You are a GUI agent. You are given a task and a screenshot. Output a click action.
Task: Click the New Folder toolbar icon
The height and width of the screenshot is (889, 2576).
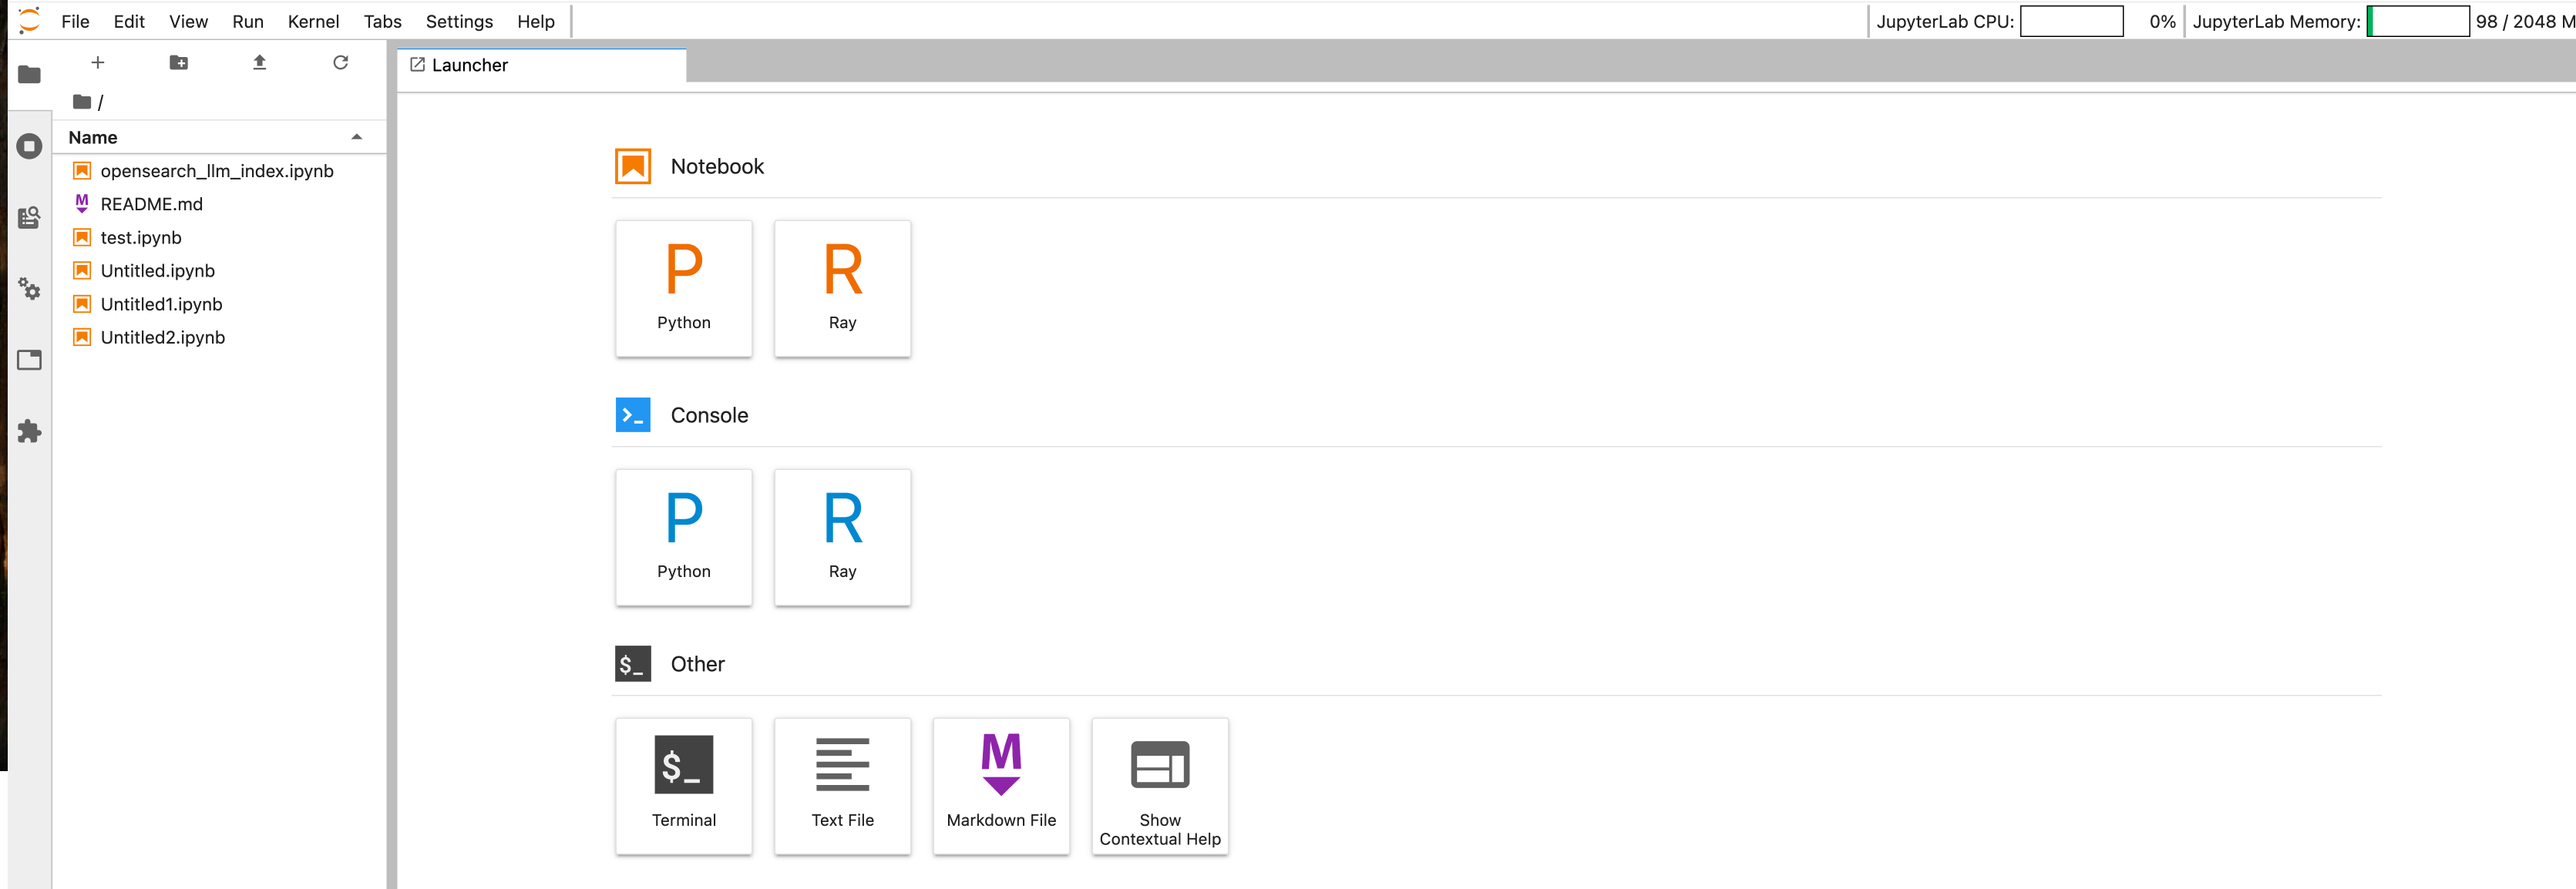point(179,63)
